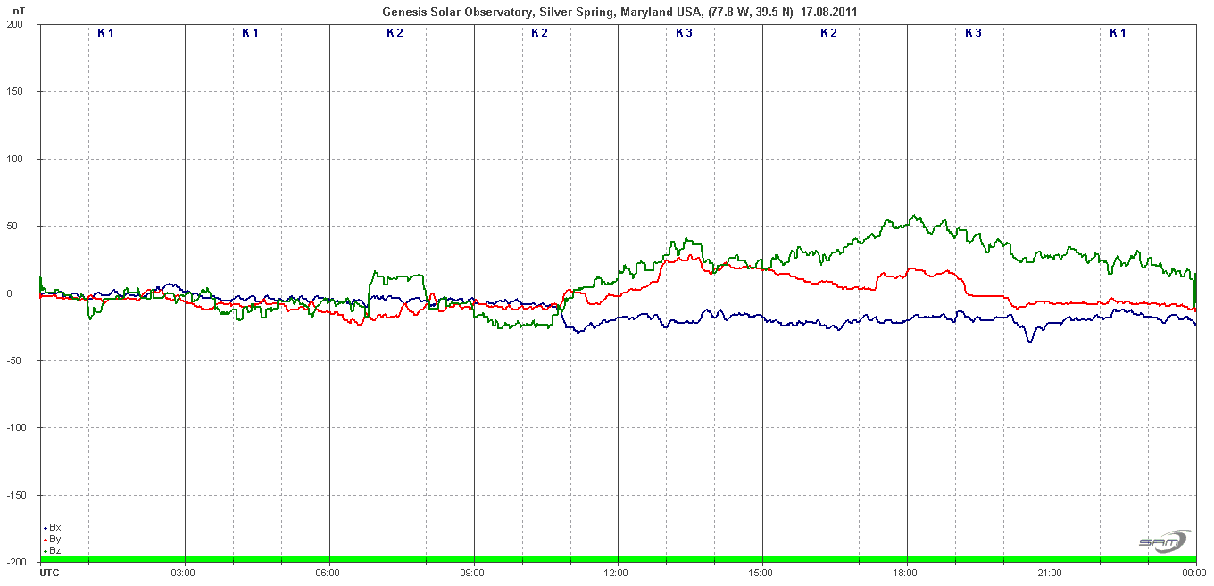1214x586 pixels.
Task: Click the K 2 label between 06:00 and 09:00
Action: point(395,33)
